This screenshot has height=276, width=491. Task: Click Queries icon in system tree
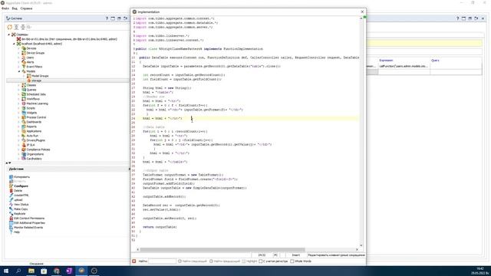(x=24, y=90)
